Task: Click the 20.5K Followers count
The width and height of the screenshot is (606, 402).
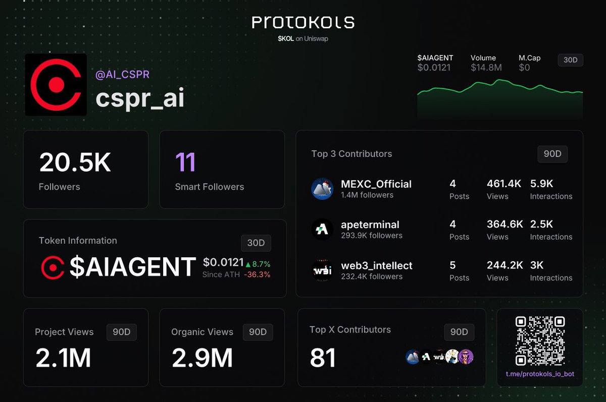Action: pyautogui.click(x=75, y=162)
